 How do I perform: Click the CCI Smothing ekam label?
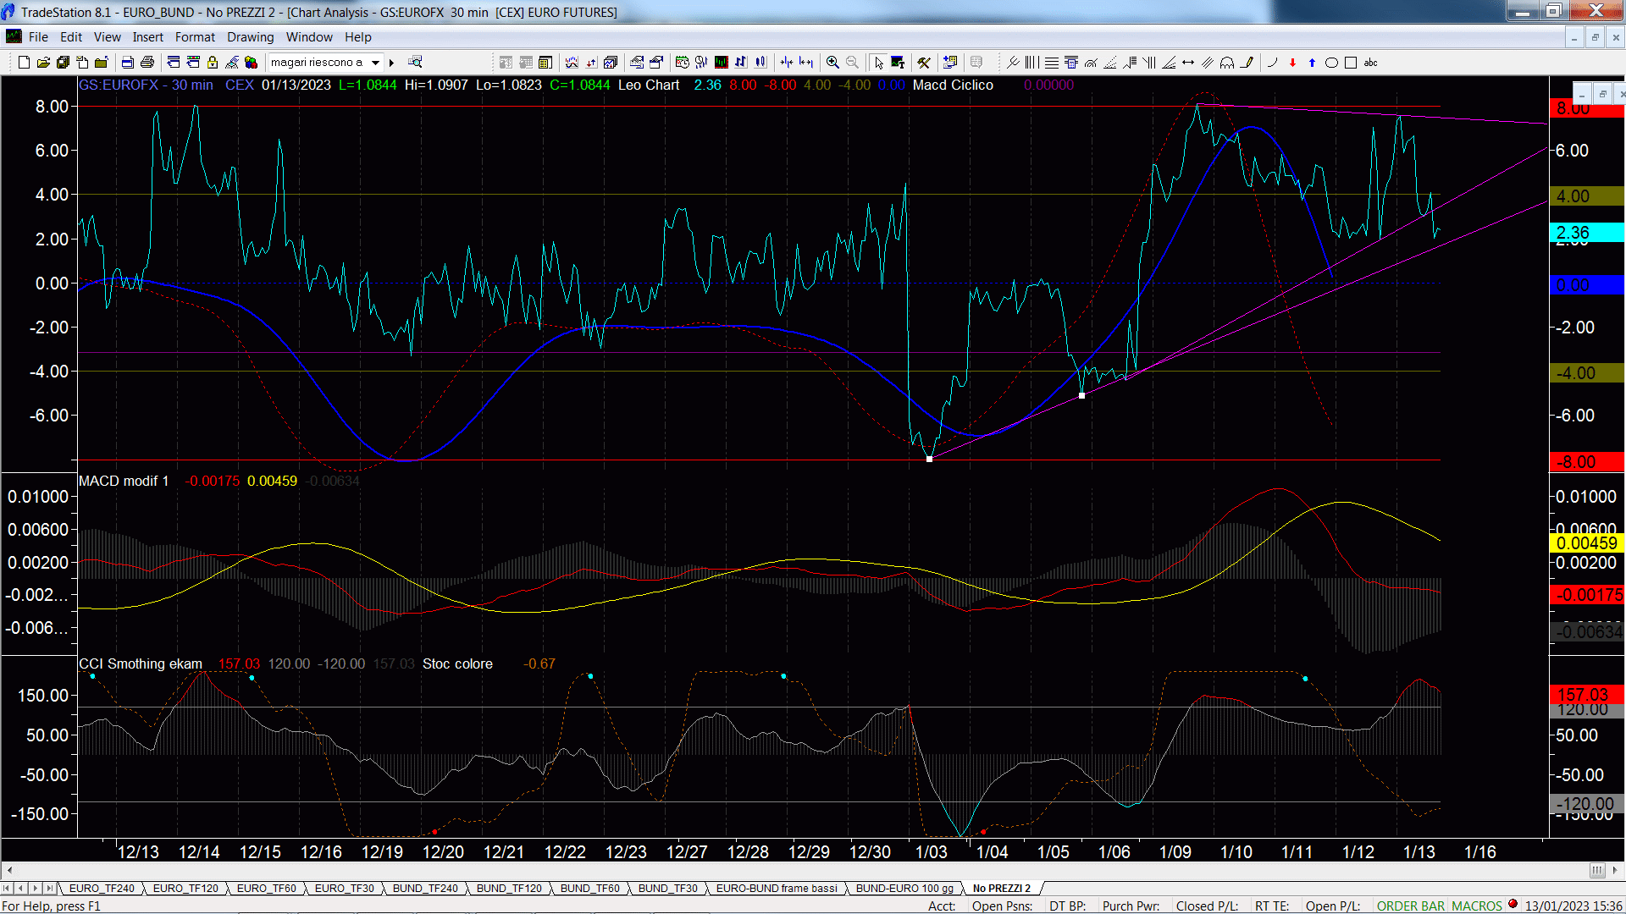tap(141, 664)
